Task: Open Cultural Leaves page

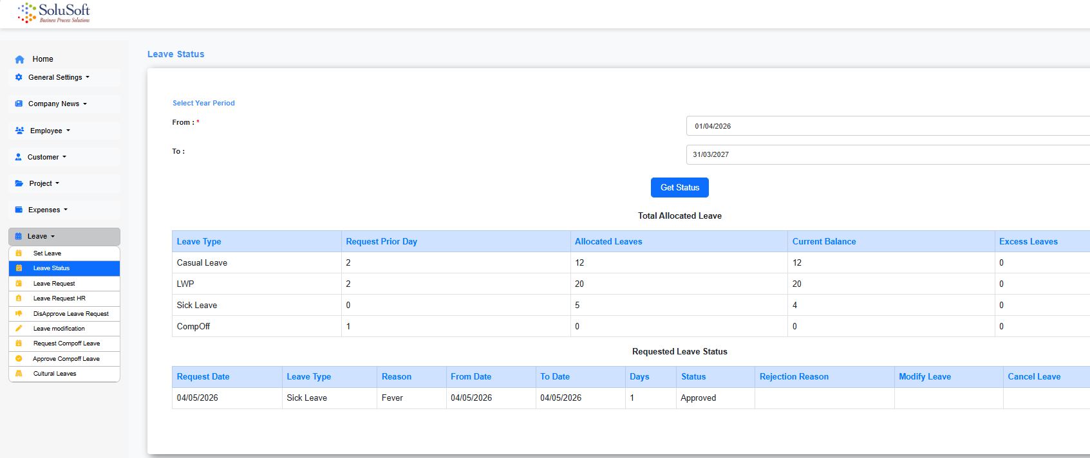Action: pyautogui.click(x=64, y=374)
